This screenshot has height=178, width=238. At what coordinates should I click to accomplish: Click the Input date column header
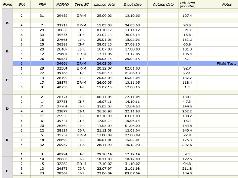(x=133, y=4)
